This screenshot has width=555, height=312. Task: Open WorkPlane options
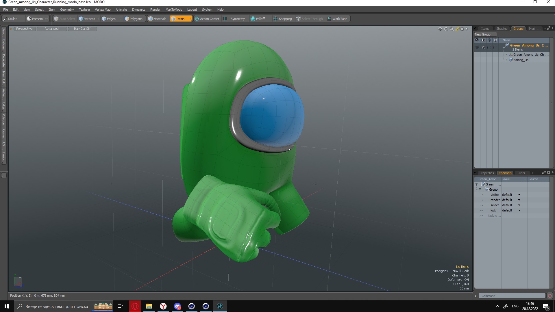coord(338,19)
